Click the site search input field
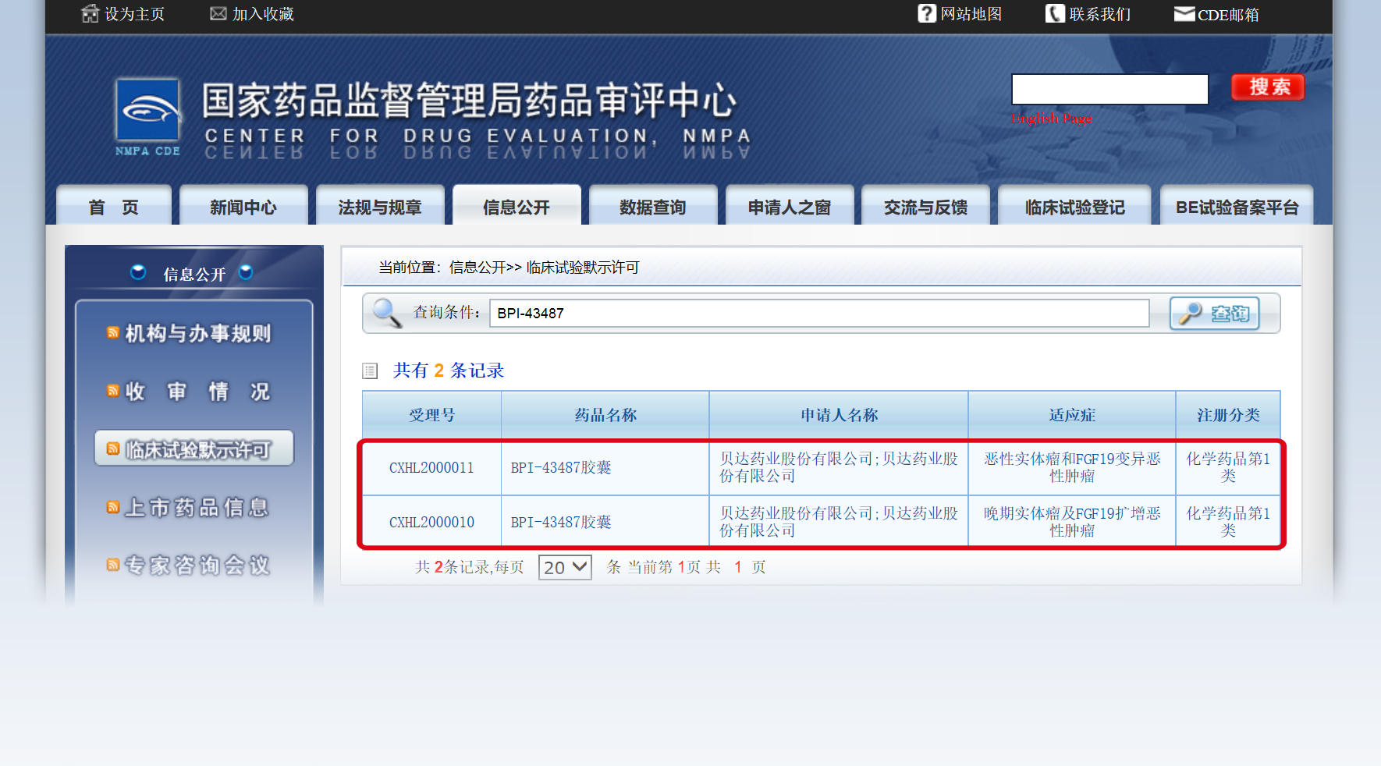The image size is (1381, 766). [1109, 89]
